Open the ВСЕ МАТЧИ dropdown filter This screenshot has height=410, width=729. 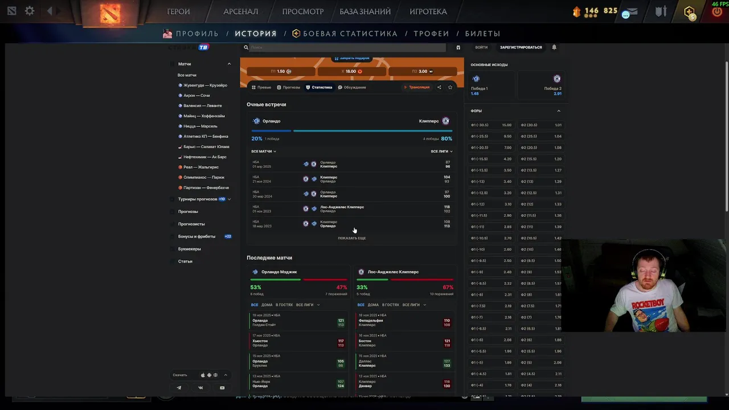click(263, 151)
